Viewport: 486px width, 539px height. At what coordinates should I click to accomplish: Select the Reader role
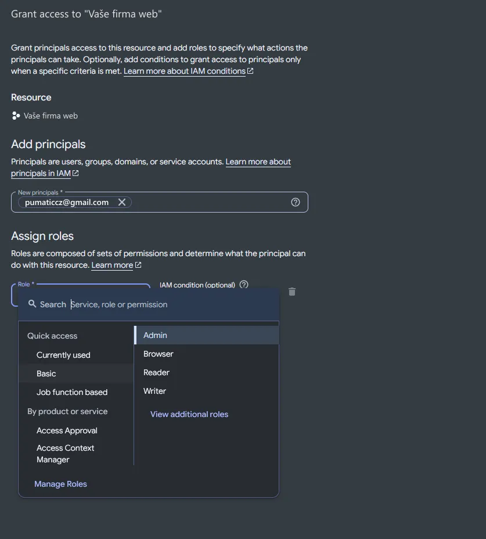[207, 372]
